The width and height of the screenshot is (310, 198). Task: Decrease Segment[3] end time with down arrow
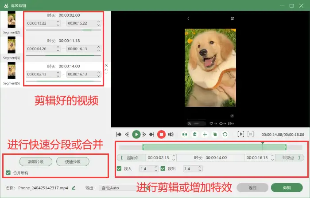click(99, 50)
